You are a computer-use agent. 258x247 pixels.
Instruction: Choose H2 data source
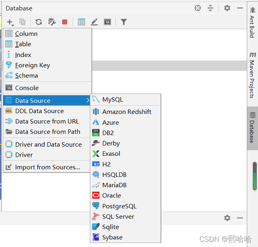pyautogui.click(x=125, y=164)
